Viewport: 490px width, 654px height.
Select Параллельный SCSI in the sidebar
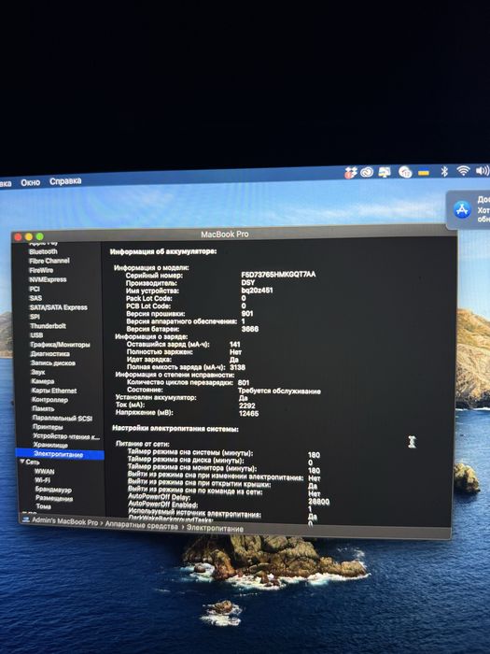[63, 418]
